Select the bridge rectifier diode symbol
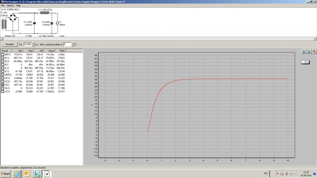This screenshot has width=317, height=178. click(12, 18)
